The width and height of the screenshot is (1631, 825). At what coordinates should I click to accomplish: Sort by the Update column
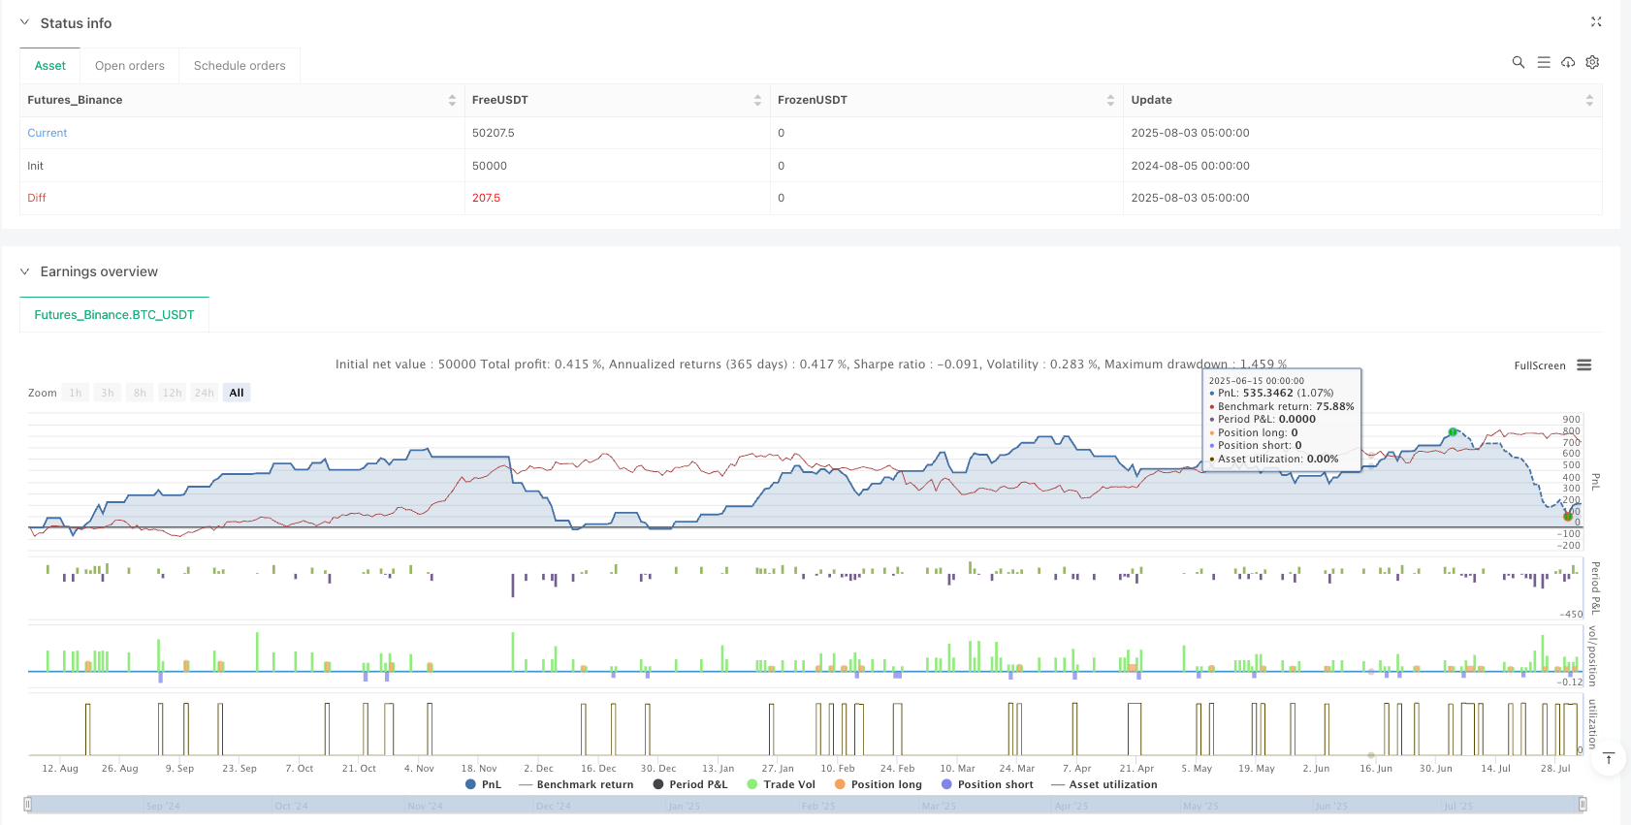click(x=1588, y=100)
